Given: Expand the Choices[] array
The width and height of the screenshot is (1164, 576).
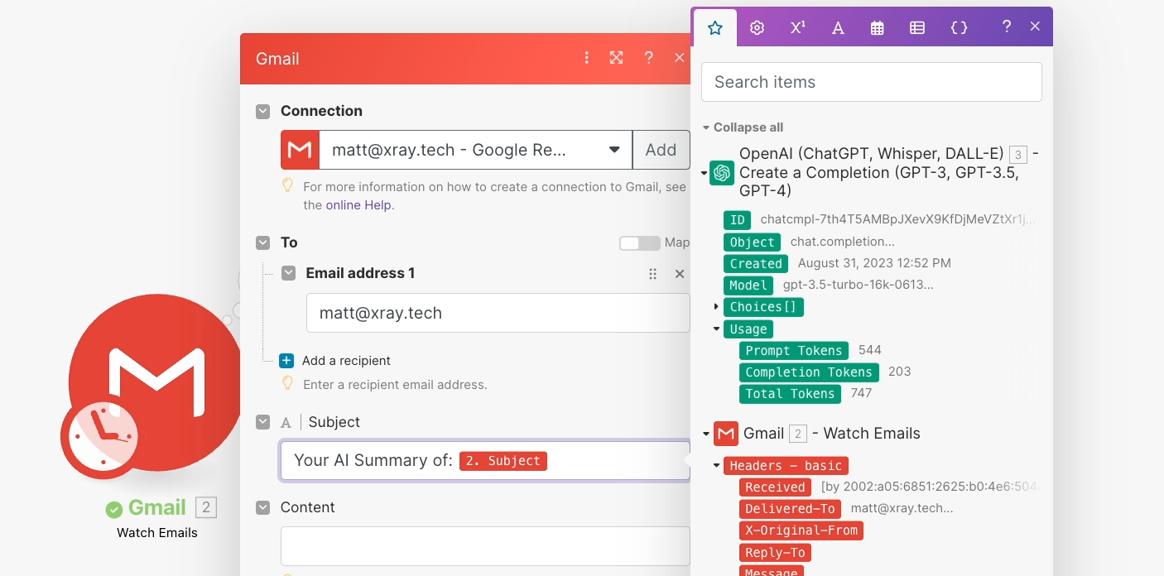Looking at the screenshot, I should tap(716, 307).
